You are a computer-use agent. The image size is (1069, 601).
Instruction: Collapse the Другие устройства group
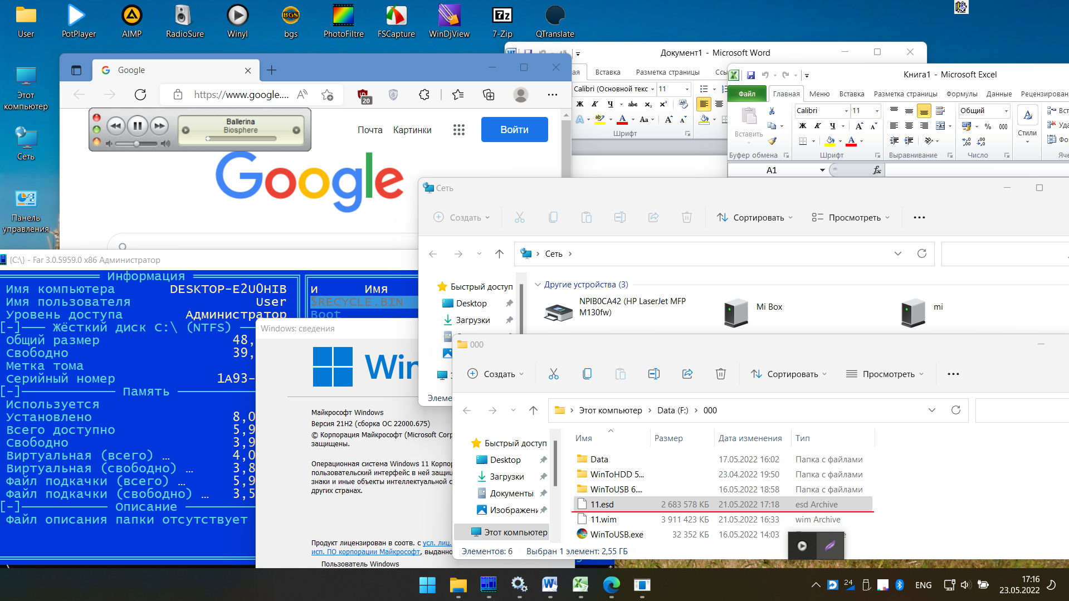tap(538, 285)
